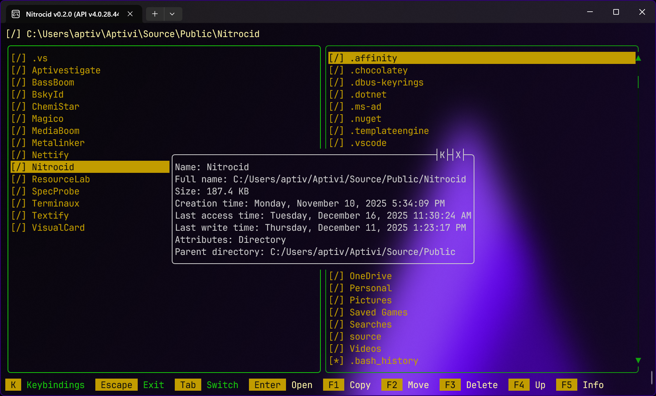This screenshot has height=396, width=656.
Task: Select the OneDrive folder entry
Action: click(370, 276)
